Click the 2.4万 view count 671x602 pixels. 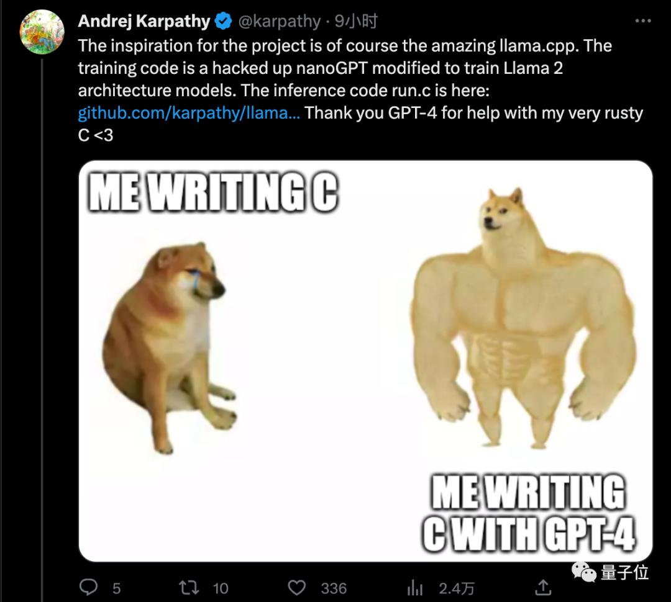tap(457, 588)
